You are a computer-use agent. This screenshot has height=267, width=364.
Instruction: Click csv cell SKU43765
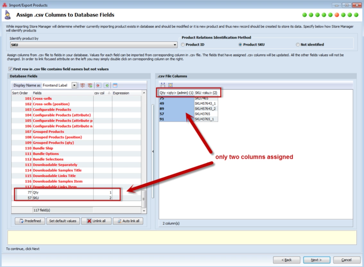point(206,114)
